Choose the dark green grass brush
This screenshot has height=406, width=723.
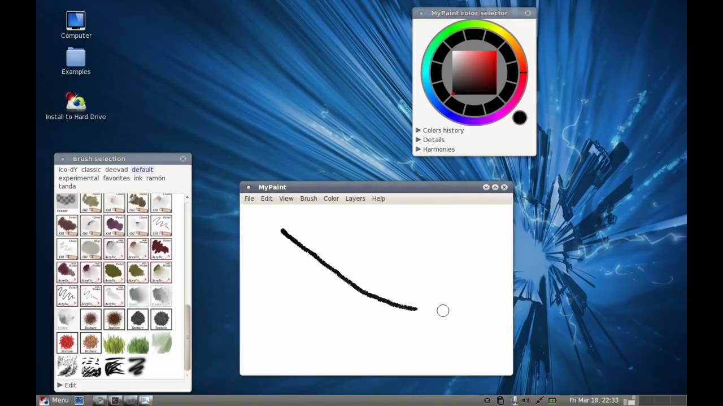click(138, 343)
